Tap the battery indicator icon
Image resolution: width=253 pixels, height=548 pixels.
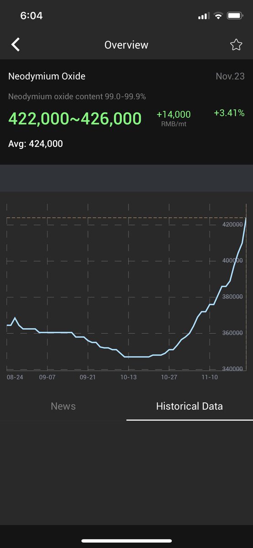[235, 16]
